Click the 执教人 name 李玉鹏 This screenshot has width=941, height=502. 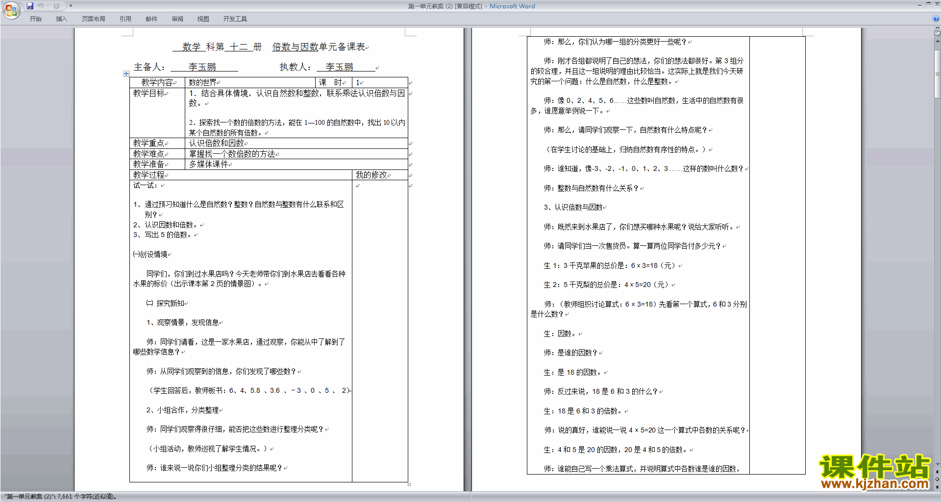(339, 67)
